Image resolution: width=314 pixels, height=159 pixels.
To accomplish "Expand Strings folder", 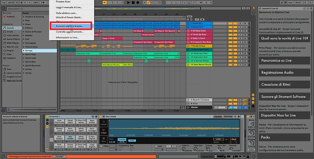I will coord(24,51).
